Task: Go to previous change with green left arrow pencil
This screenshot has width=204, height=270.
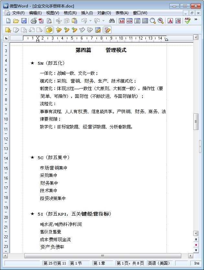Action: [67, 30]
